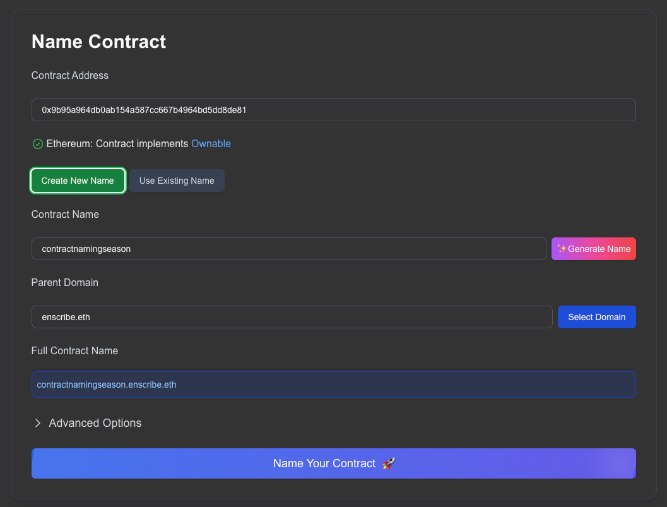The image size is (667, 507).
Task: Click the Name Contract page heading
Action: [98, 41]
